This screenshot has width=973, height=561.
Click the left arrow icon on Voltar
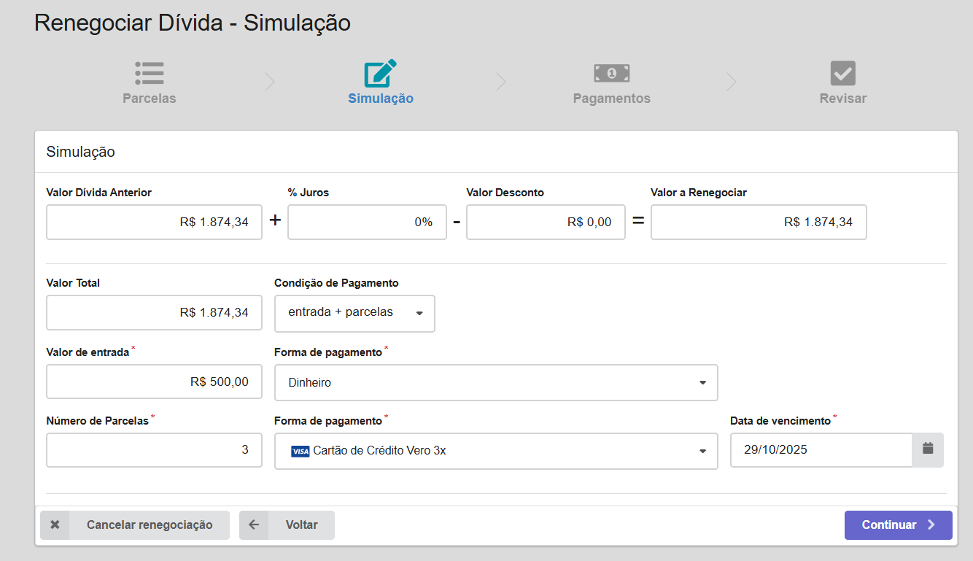(x=254, y=525)
